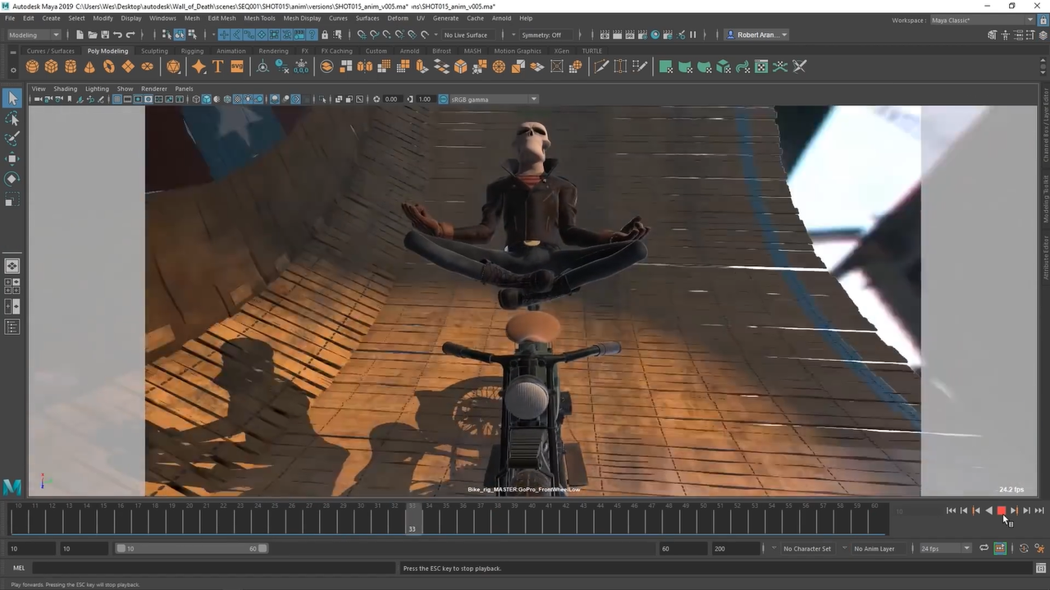
Task: Open the Robert Aran... account dropdown
Action: tap(757, 34)
